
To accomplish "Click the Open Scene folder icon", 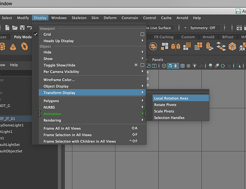I will 15,28.
